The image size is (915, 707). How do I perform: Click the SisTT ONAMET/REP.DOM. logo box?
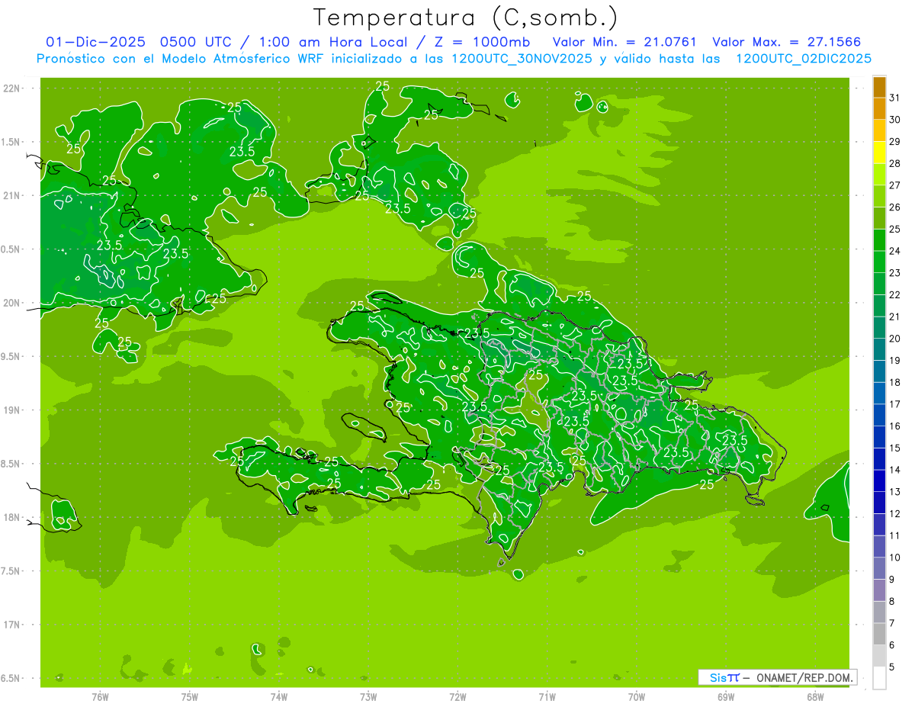click(777, 677)
